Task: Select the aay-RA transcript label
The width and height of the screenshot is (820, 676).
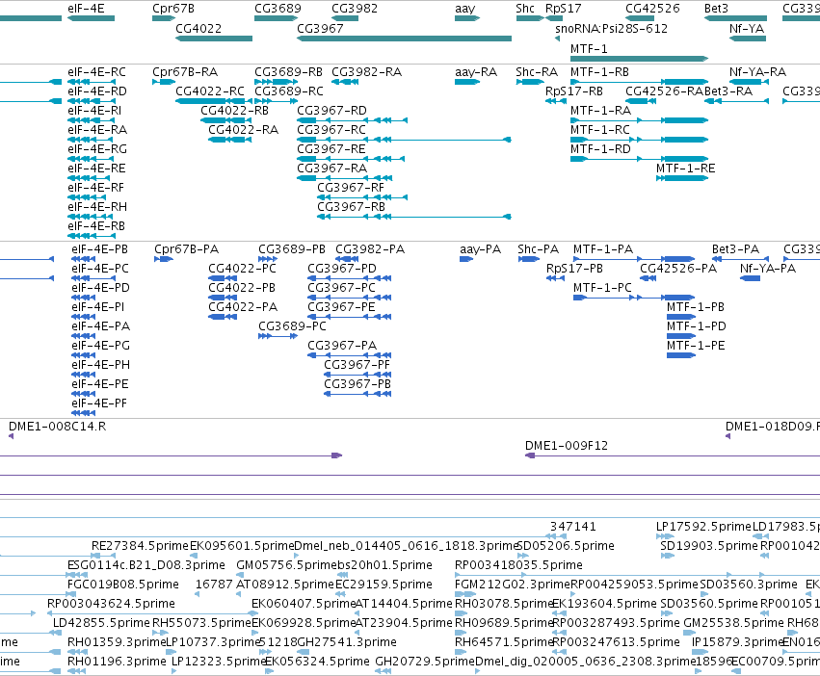Action: [476, 71]
